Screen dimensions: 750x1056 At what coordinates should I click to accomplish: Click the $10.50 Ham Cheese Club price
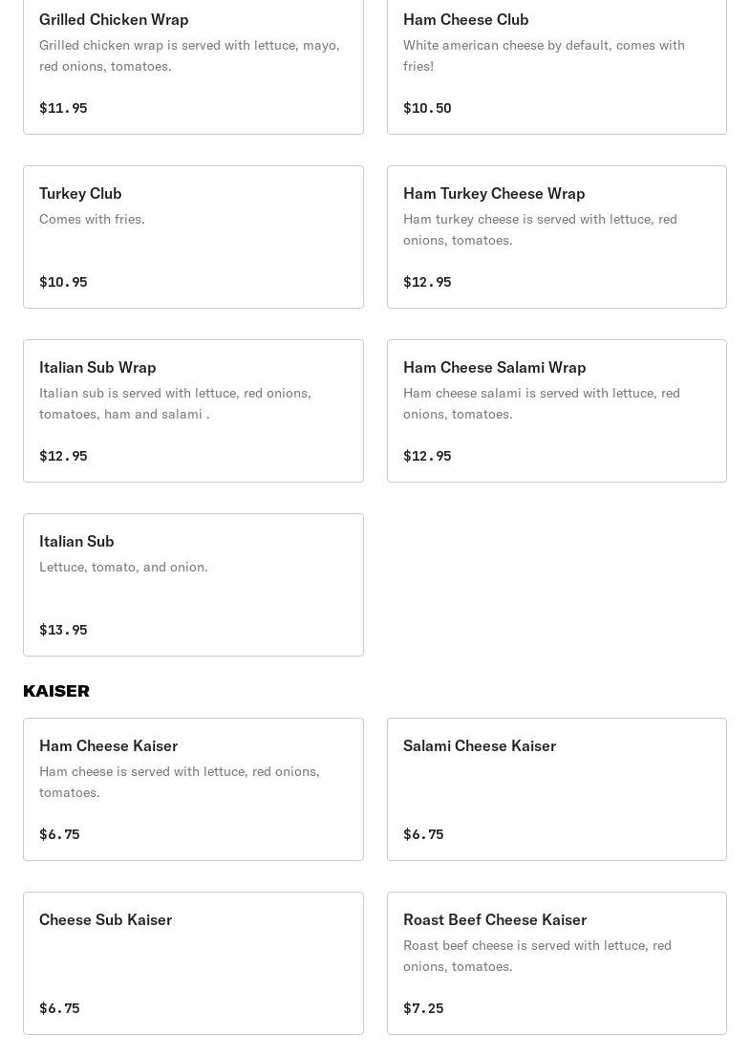(x=427, y=108)
